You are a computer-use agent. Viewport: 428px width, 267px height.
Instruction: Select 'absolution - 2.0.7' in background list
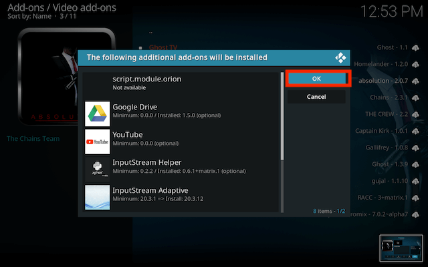[x=383, y=81]
